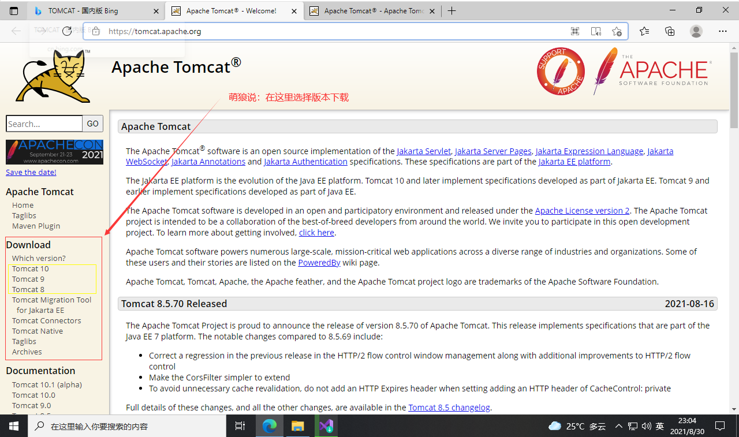Refresh the Tomcat page

click(67, 31)
